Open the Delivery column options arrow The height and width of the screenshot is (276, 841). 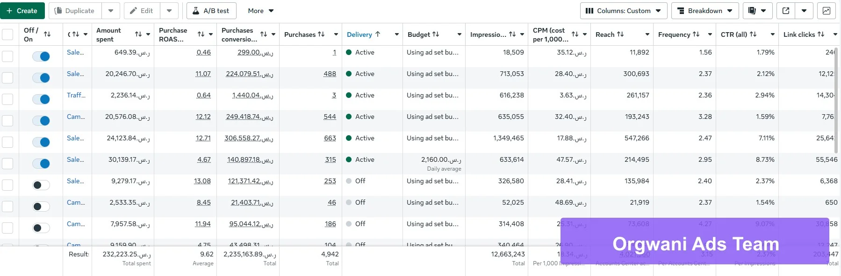pos(396,34)
